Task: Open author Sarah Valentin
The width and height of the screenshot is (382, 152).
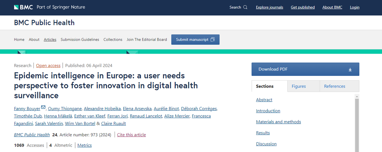Action: click(49, 123)
